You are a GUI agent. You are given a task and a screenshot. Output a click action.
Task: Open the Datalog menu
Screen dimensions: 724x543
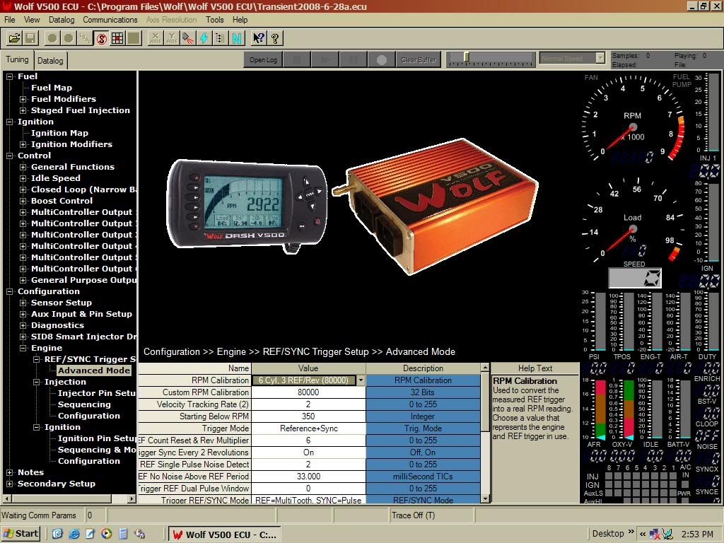[x=62, y=20]
